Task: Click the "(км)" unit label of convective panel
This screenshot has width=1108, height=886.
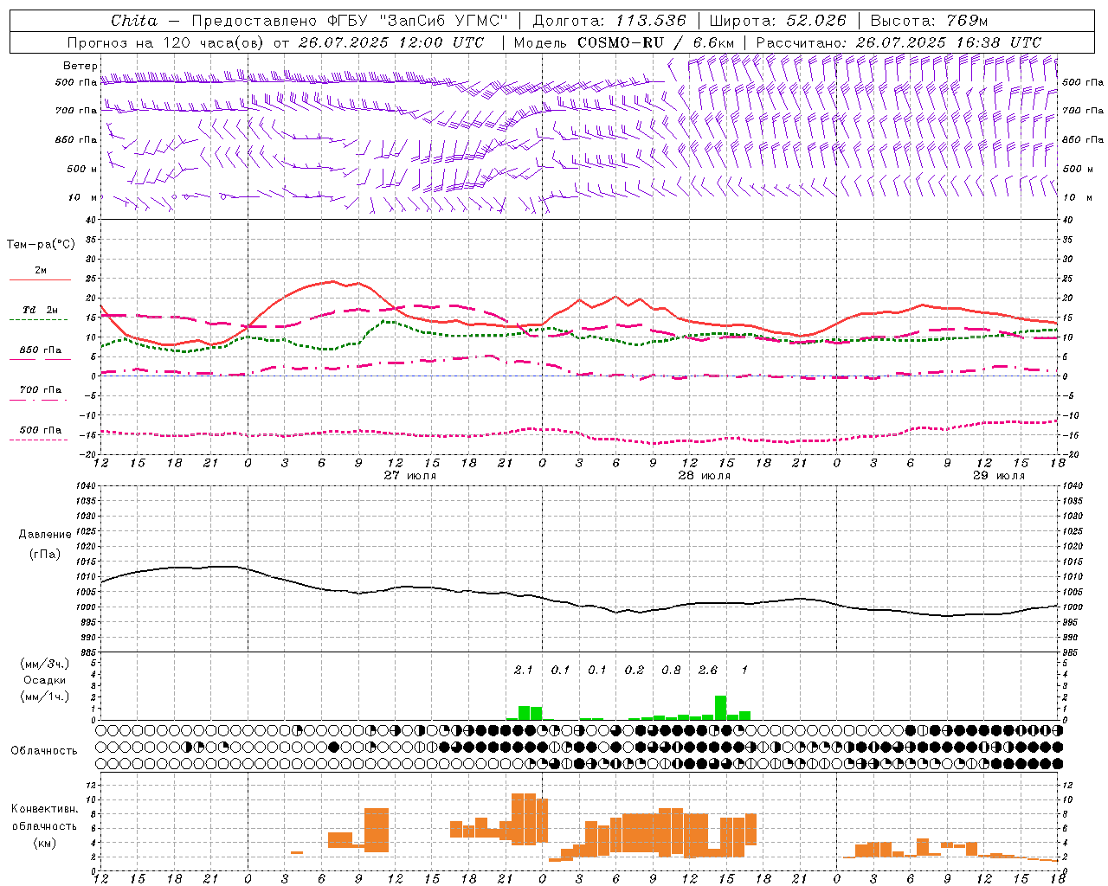Action: point(44,843)
